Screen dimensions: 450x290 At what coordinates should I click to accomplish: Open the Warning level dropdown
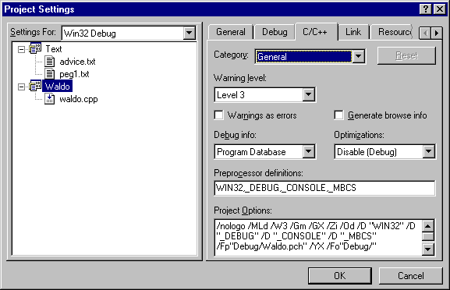(309, 94)
